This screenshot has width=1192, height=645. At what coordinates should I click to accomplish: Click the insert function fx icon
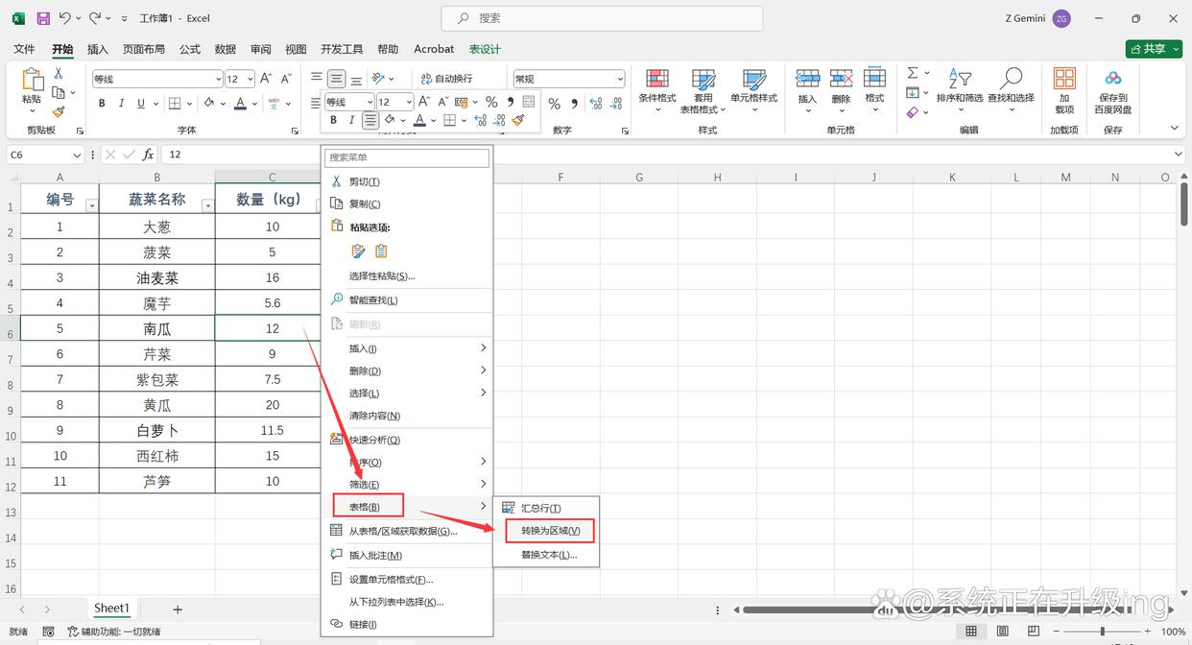[148, 155]
